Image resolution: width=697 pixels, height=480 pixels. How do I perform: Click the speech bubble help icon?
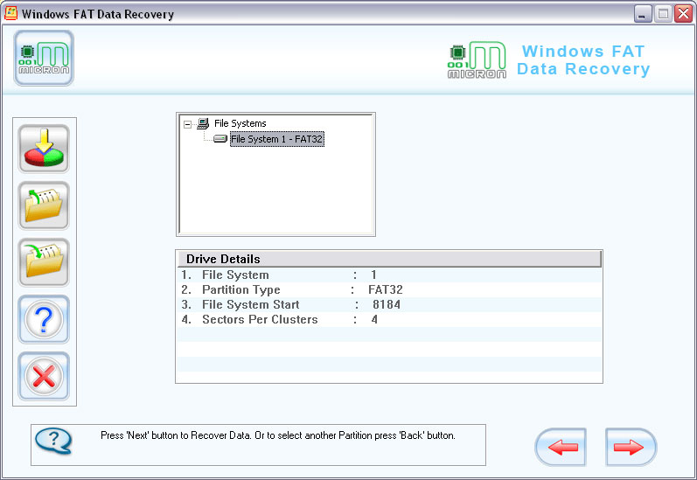(53, 441)
